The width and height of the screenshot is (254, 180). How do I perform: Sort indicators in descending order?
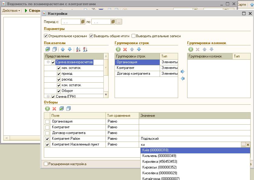point(85,49)
